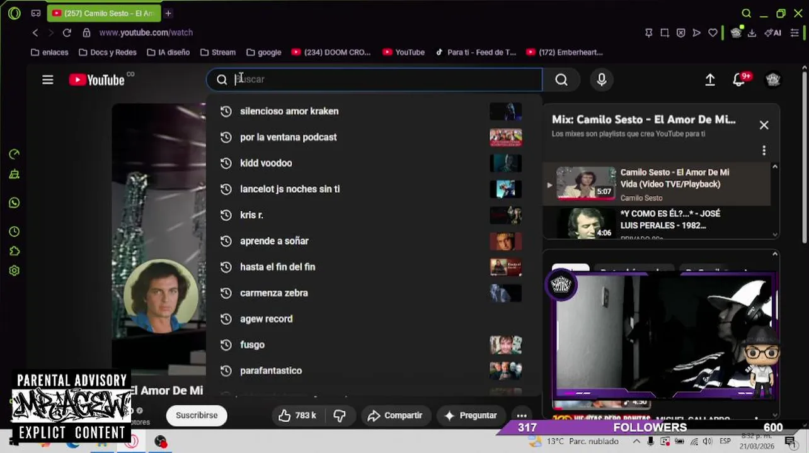Subscribe with the Suscribirse button

click(197, 415)
